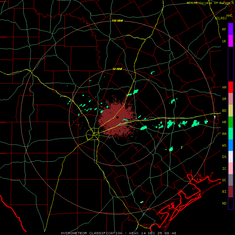Click the 'GC' legend label
This screenshot has width=235, height=235.
[224, 180]
